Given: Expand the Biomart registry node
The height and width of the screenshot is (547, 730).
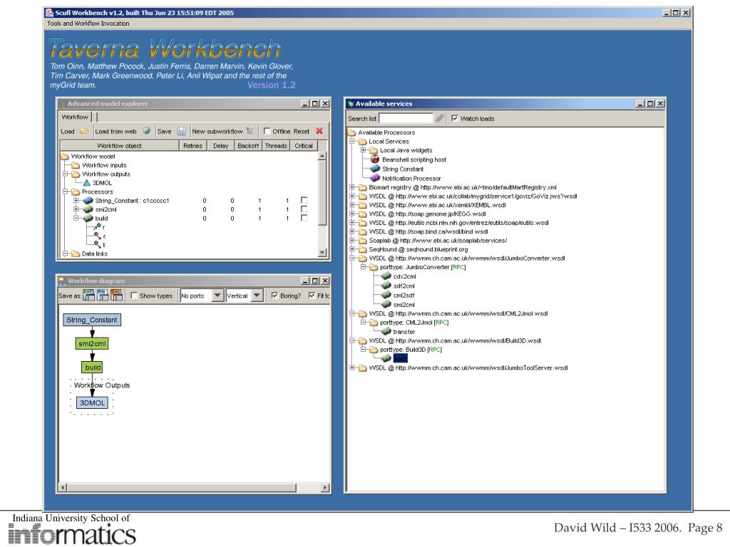Looking at the screenshot, I should point(352,187).
